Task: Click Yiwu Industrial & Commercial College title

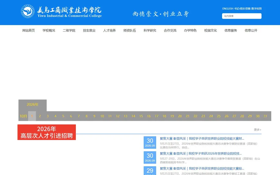Action: pyautogui.click(x=70, y=16)
